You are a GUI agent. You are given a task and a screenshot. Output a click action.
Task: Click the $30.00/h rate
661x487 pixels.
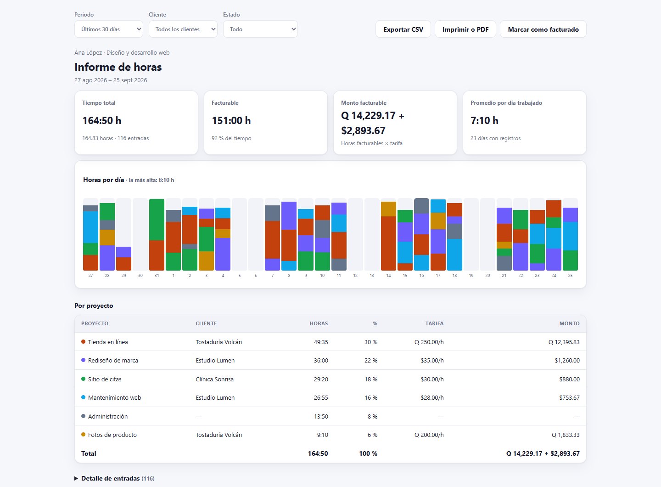pos(432,379)
